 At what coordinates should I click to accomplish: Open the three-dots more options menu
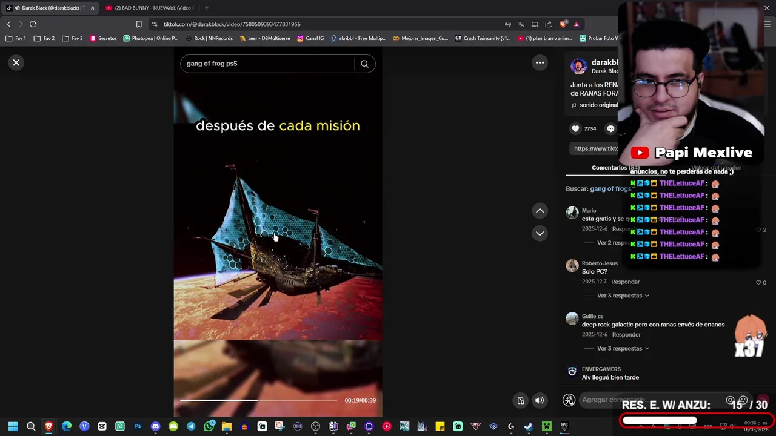point(540,62)
